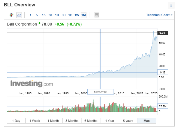The width and height of the screenshot is (177, 130).
Task: Click the 01/05/2005 crosshair date label
Action: point(100,92)
